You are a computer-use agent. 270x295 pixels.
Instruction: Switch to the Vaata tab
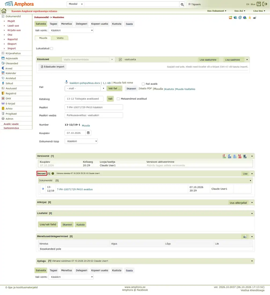60,38
